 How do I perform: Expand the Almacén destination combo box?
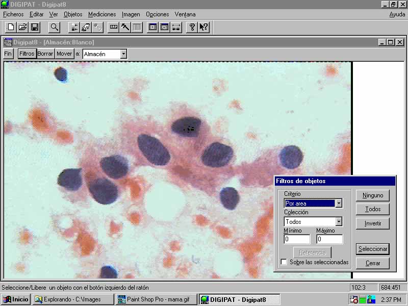pos(123,54)
